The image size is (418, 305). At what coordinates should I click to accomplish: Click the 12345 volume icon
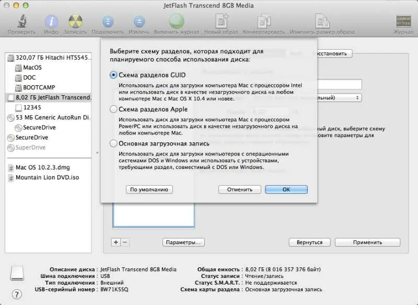[x=18, y=108]
